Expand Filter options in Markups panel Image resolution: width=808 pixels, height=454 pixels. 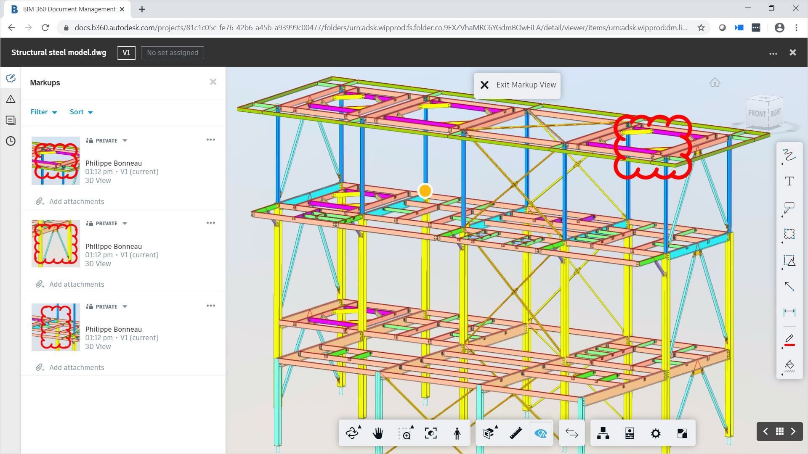click(x=43, y=112)
